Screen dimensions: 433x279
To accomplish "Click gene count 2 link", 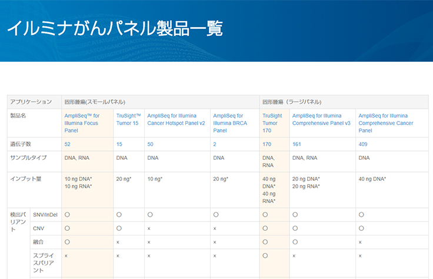I will pos(215,144).
